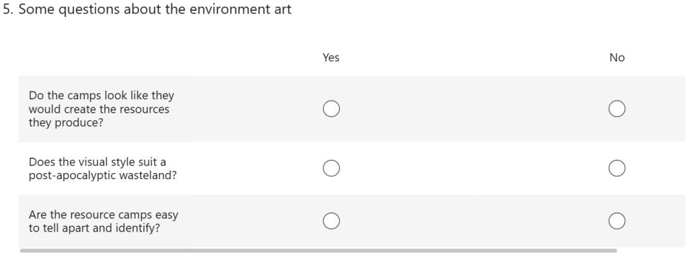Click the question 5 title about environment art
The image size is (689, 257).
click(147, 9)
